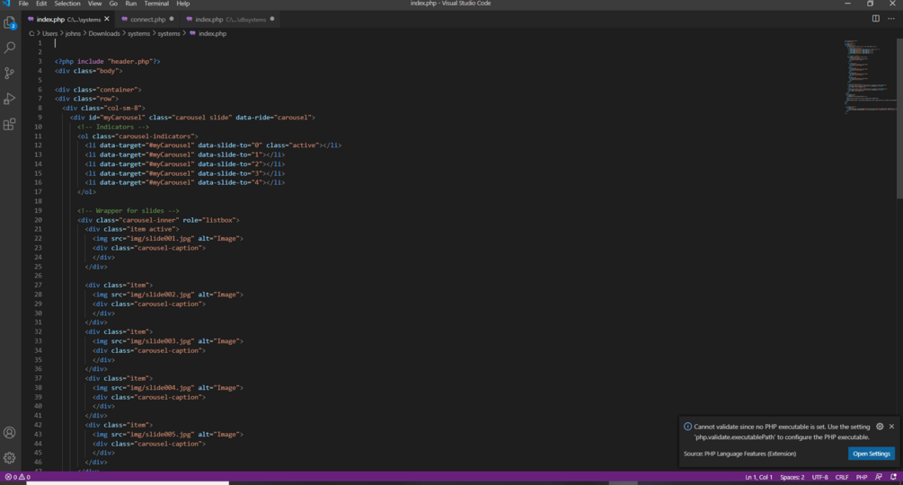Close the index.php systems tab

[x=107, y=19]
